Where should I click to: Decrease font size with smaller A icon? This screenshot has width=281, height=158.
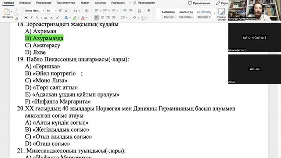pyautogui.click(x=66, y=11)
